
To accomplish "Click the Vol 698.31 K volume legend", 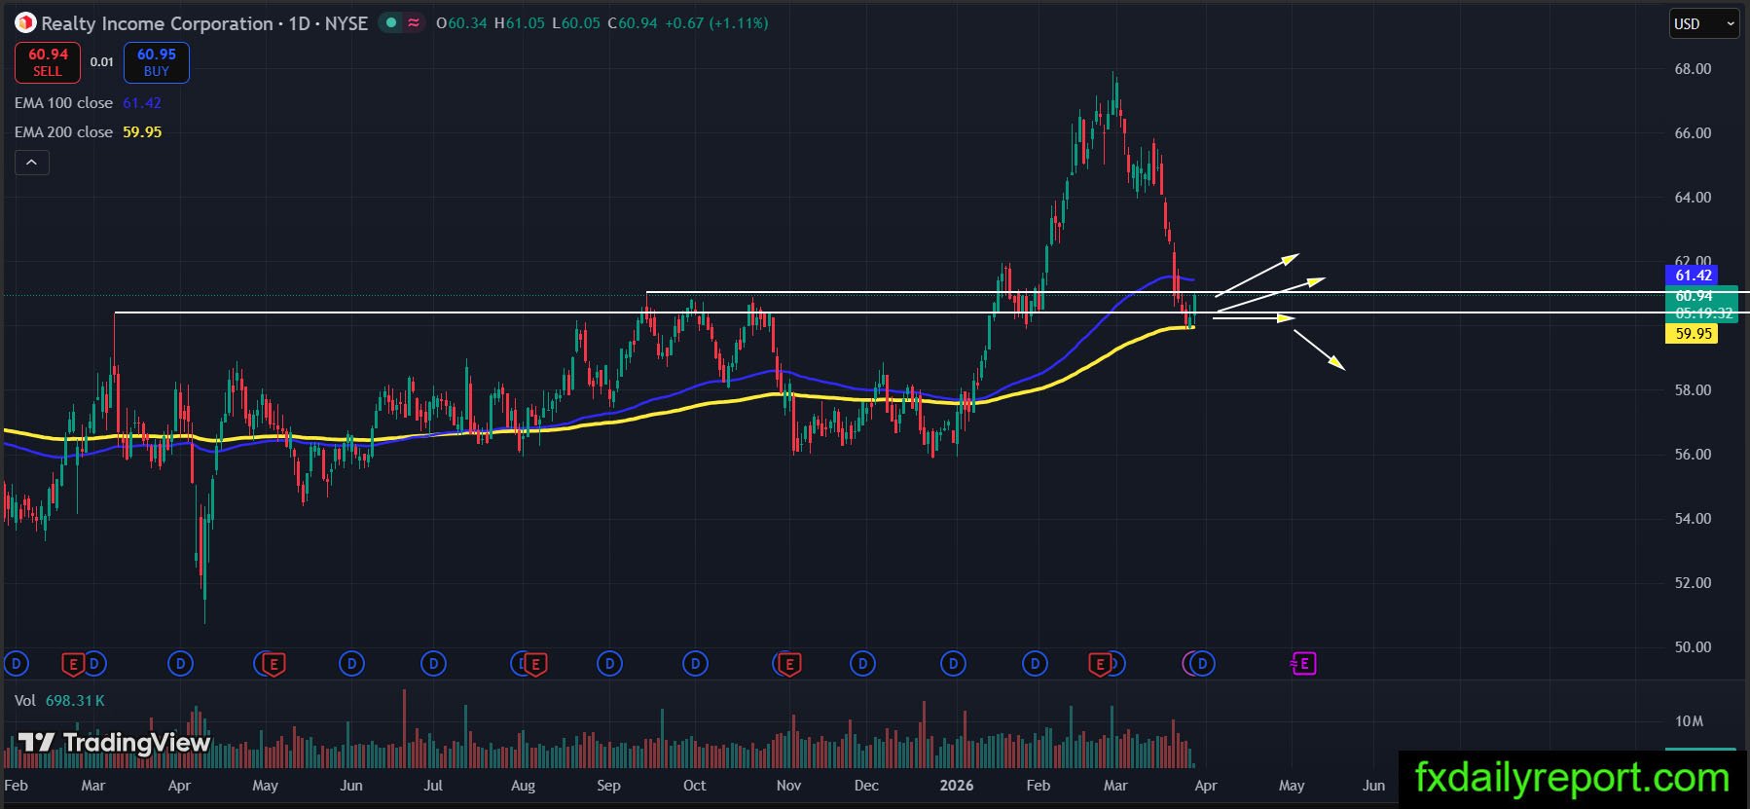I will 59,700.
